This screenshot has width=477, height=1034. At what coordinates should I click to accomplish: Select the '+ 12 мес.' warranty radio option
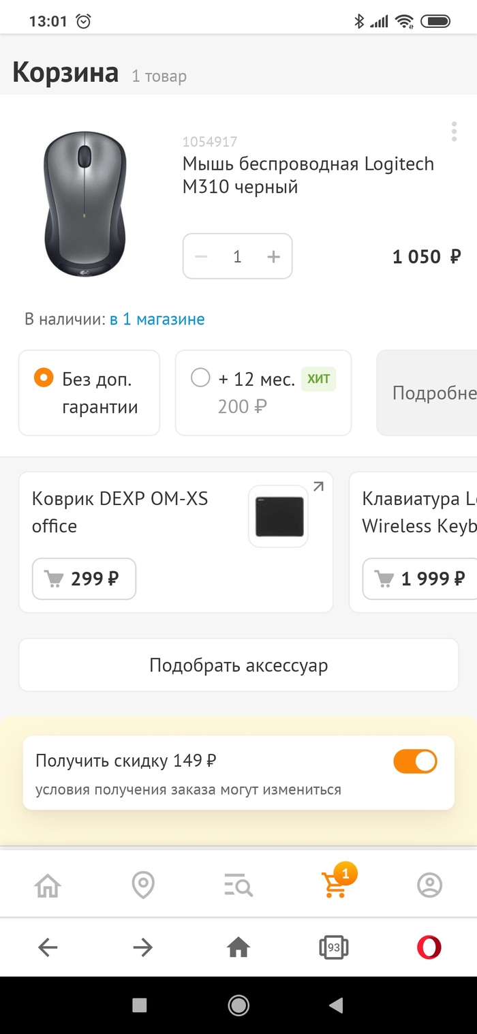(x=200, y=378)
